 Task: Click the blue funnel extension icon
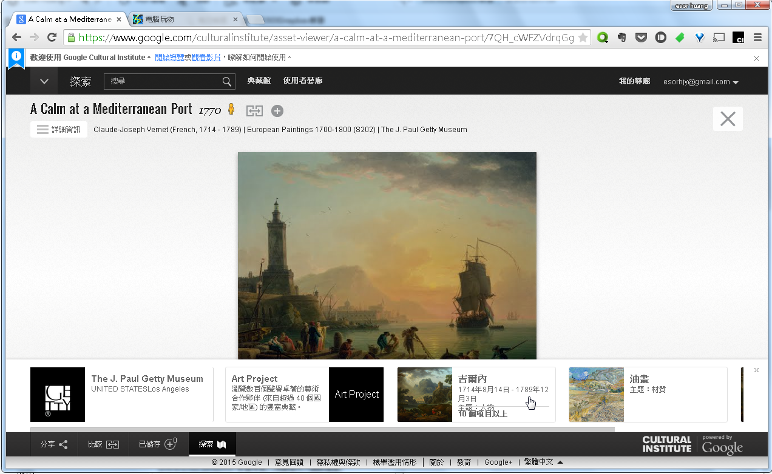click(699, 38)
